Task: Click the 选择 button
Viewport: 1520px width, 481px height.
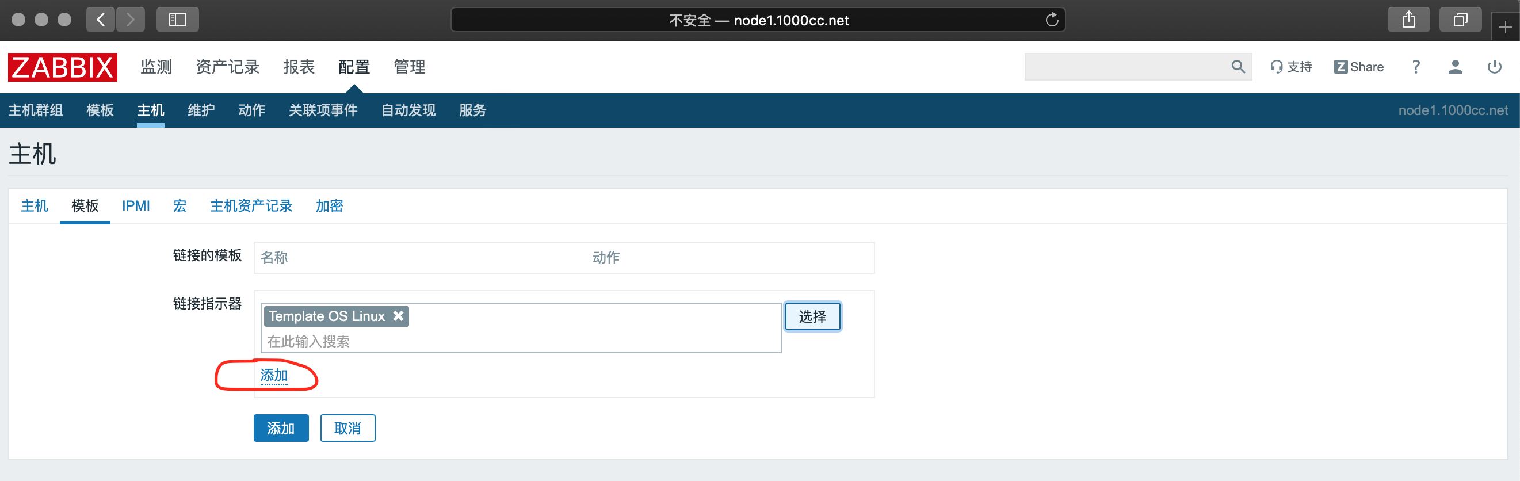Action: coord(812,317)
